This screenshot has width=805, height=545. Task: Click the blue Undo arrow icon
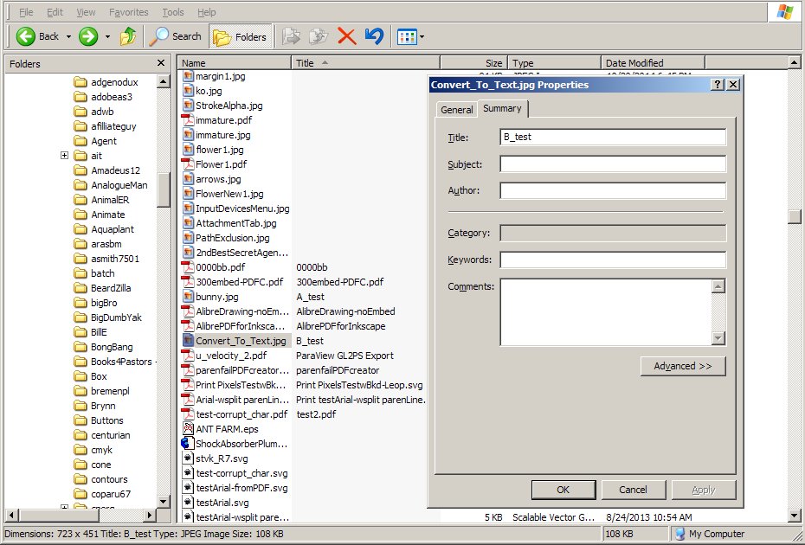(x=374, y=36)
